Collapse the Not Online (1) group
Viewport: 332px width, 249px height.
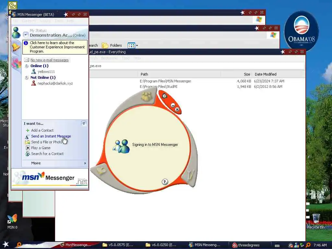coord(27,77)
